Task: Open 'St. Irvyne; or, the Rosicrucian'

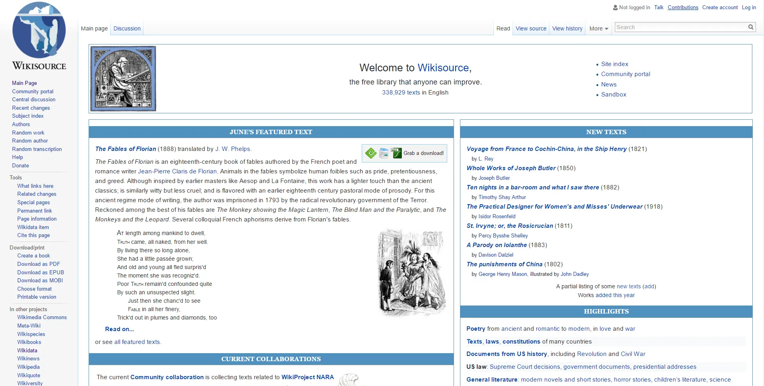Action: (509, 226)
